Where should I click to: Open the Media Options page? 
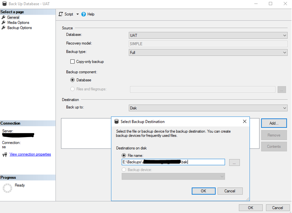pyautogui.click(x=18, y=23)
